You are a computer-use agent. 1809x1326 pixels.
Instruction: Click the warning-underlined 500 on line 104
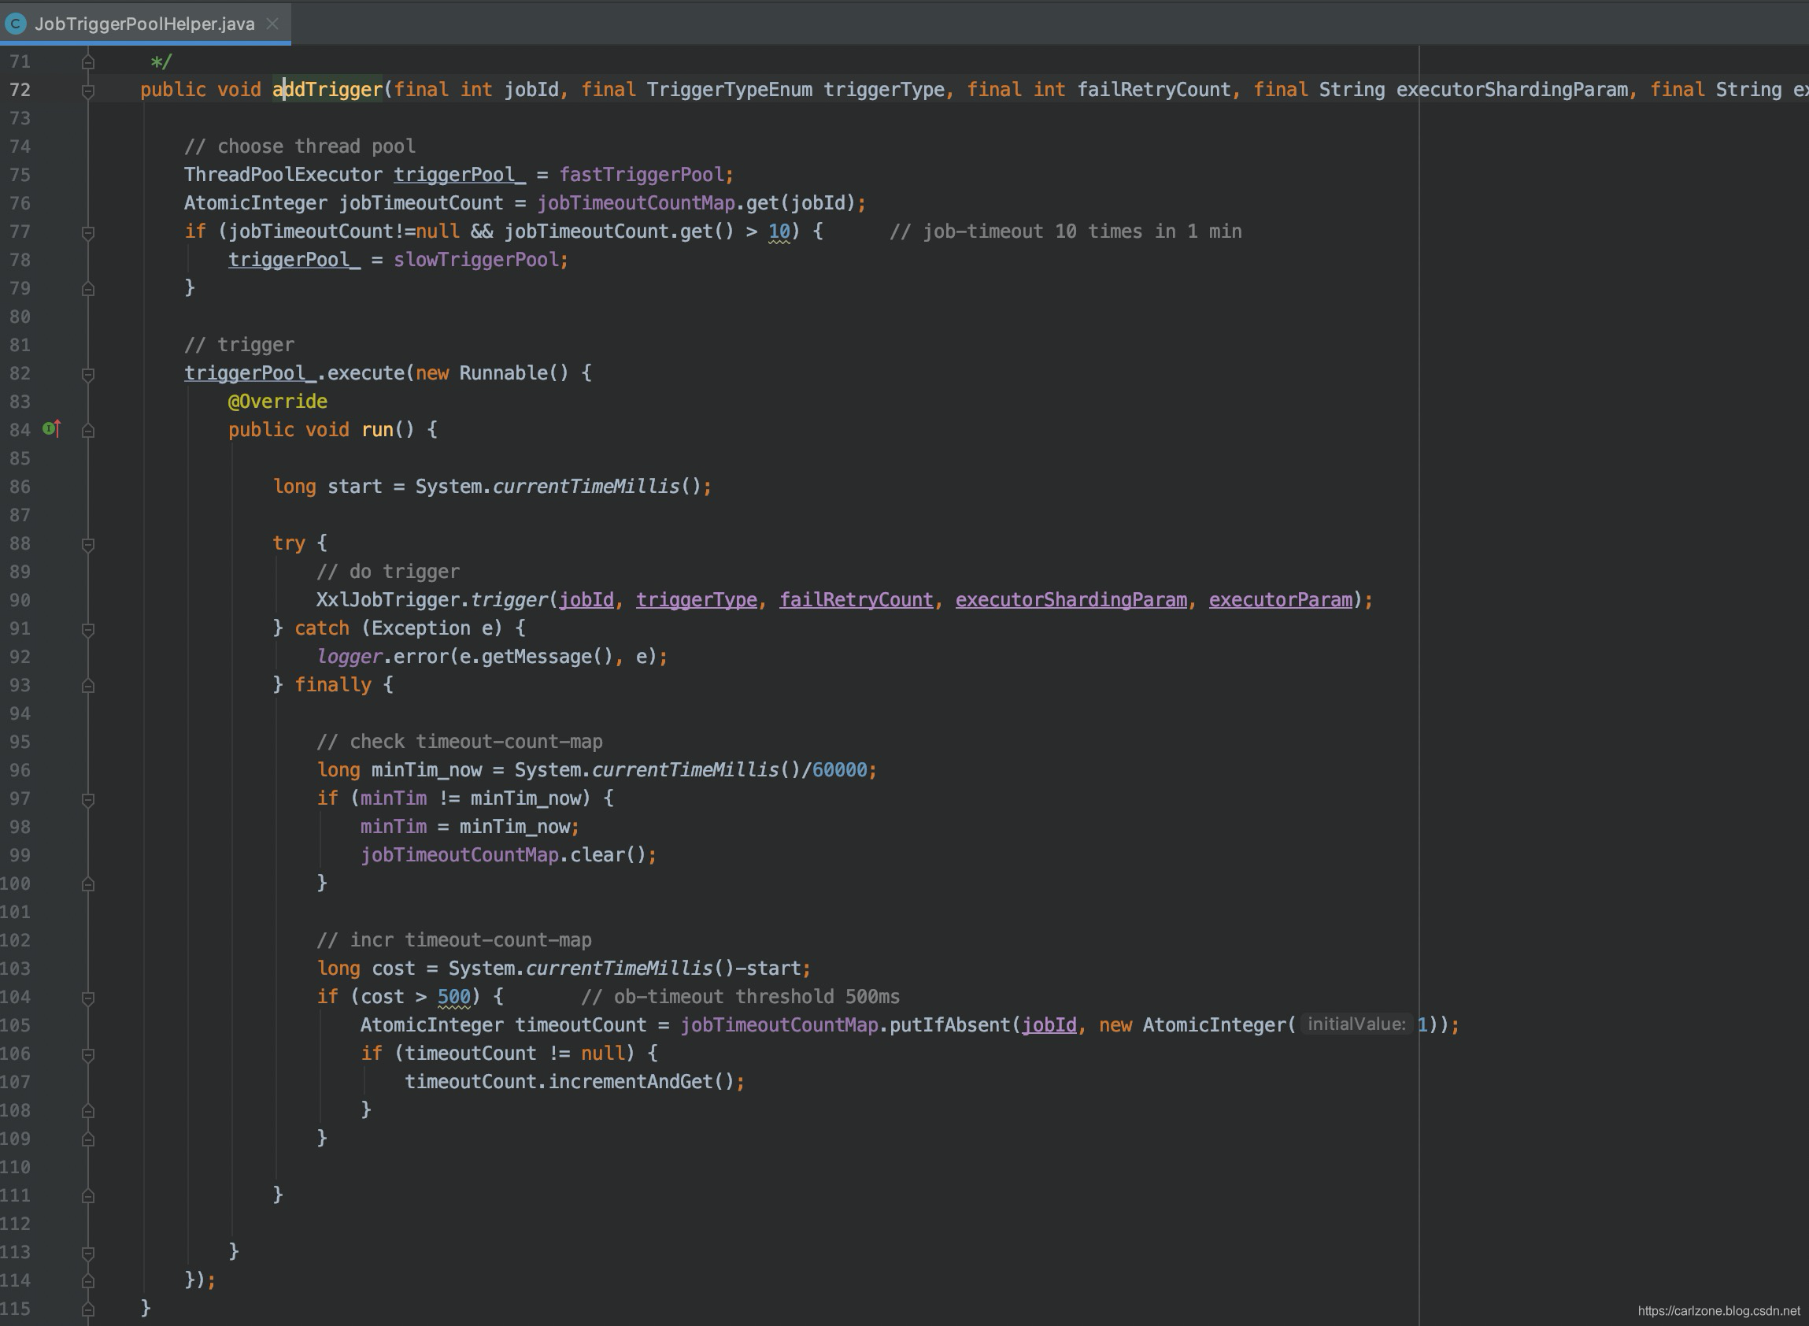(x=454, y=996)
